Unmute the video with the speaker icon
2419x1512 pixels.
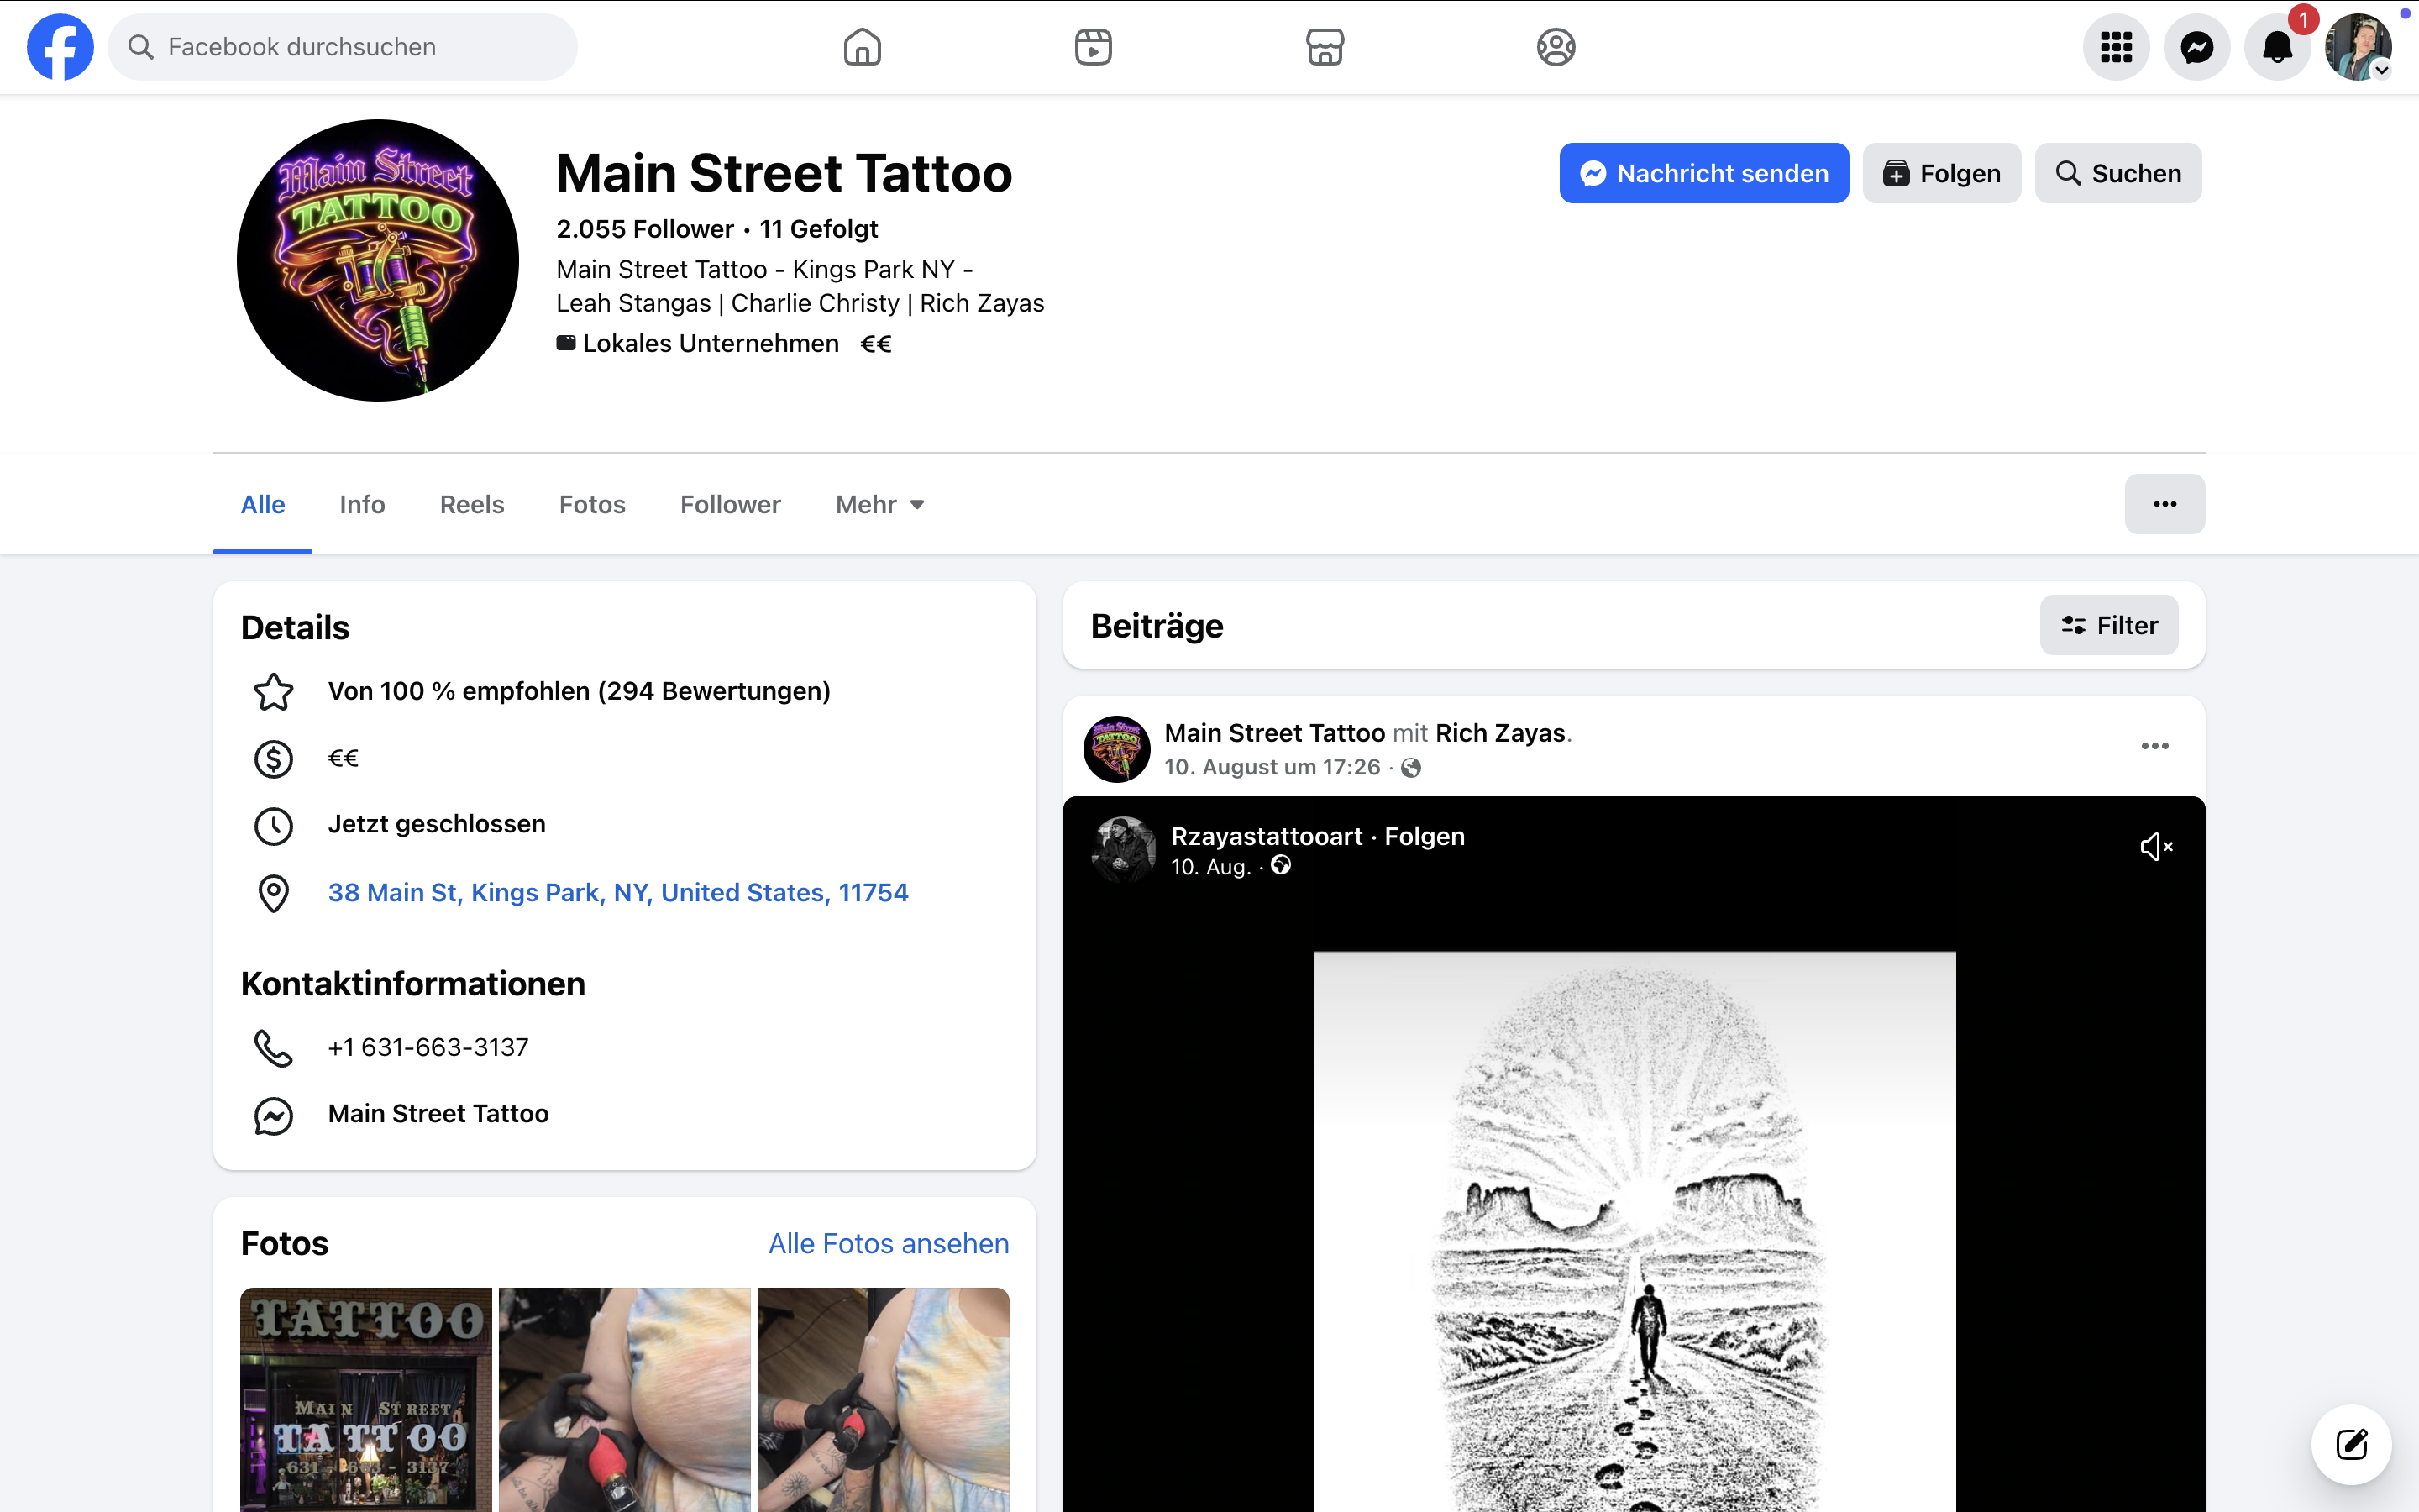pyautogui.click(x=2156, y=847)
